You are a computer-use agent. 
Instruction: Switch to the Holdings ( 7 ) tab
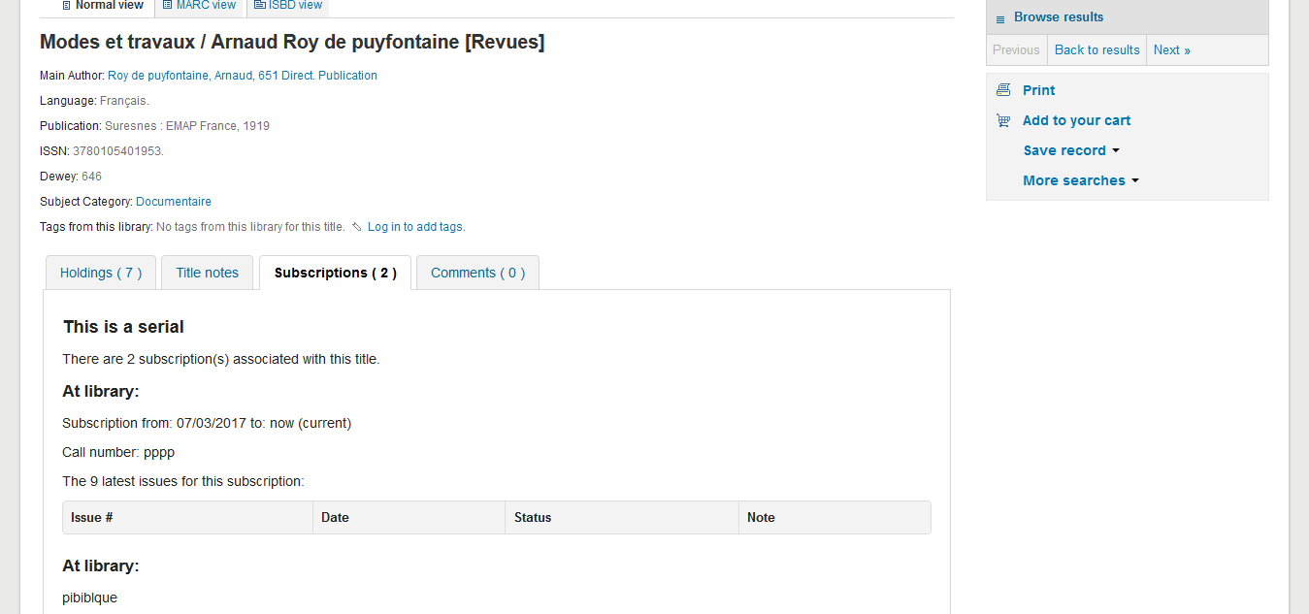(x=101, y=273)
